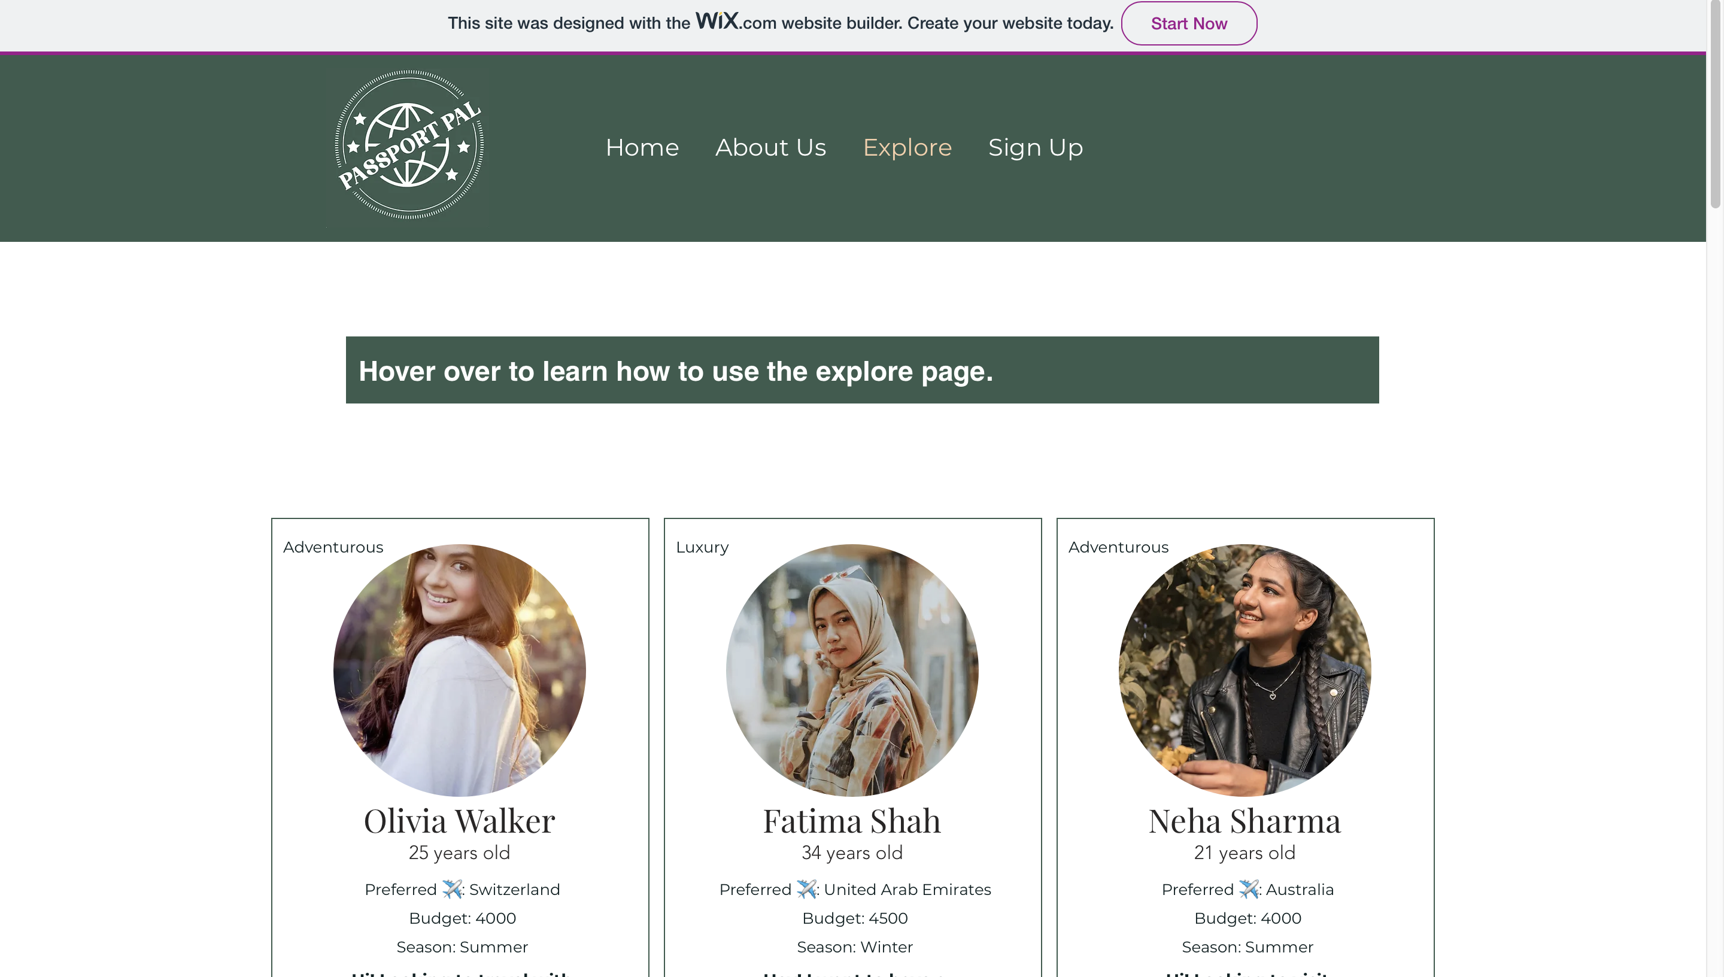Click Neha Sharma's profile photo

[1245, 670]
